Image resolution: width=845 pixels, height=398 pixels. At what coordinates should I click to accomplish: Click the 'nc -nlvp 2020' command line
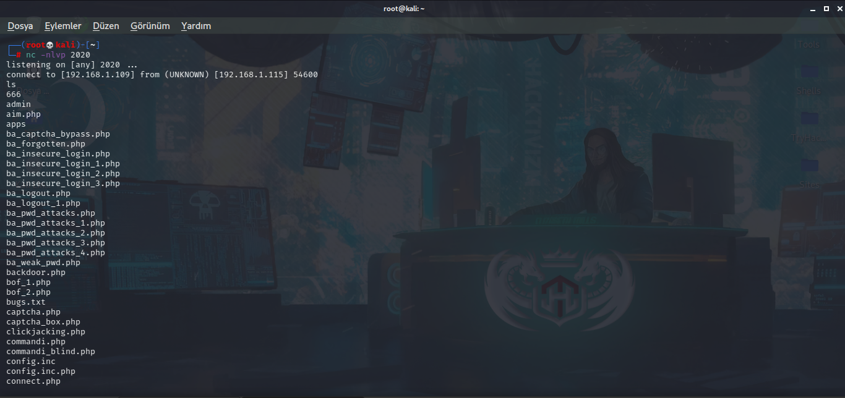click(x=58, y=55)
